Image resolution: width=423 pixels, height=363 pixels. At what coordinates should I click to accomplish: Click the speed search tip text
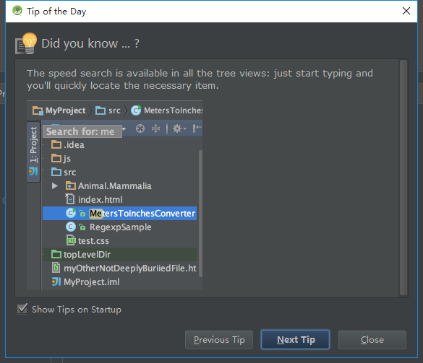pyautogui.click(x=200, y=79)
